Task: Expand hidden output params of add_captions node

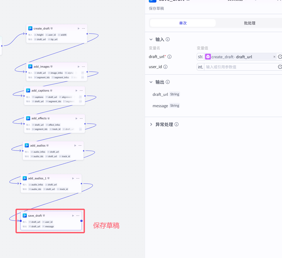Action: click(x=80, y=101)
